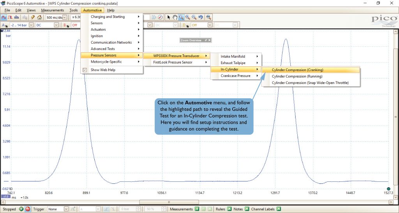The image size is (399, 213).
Task: Open the Tools menu
Action: point(74,10)
